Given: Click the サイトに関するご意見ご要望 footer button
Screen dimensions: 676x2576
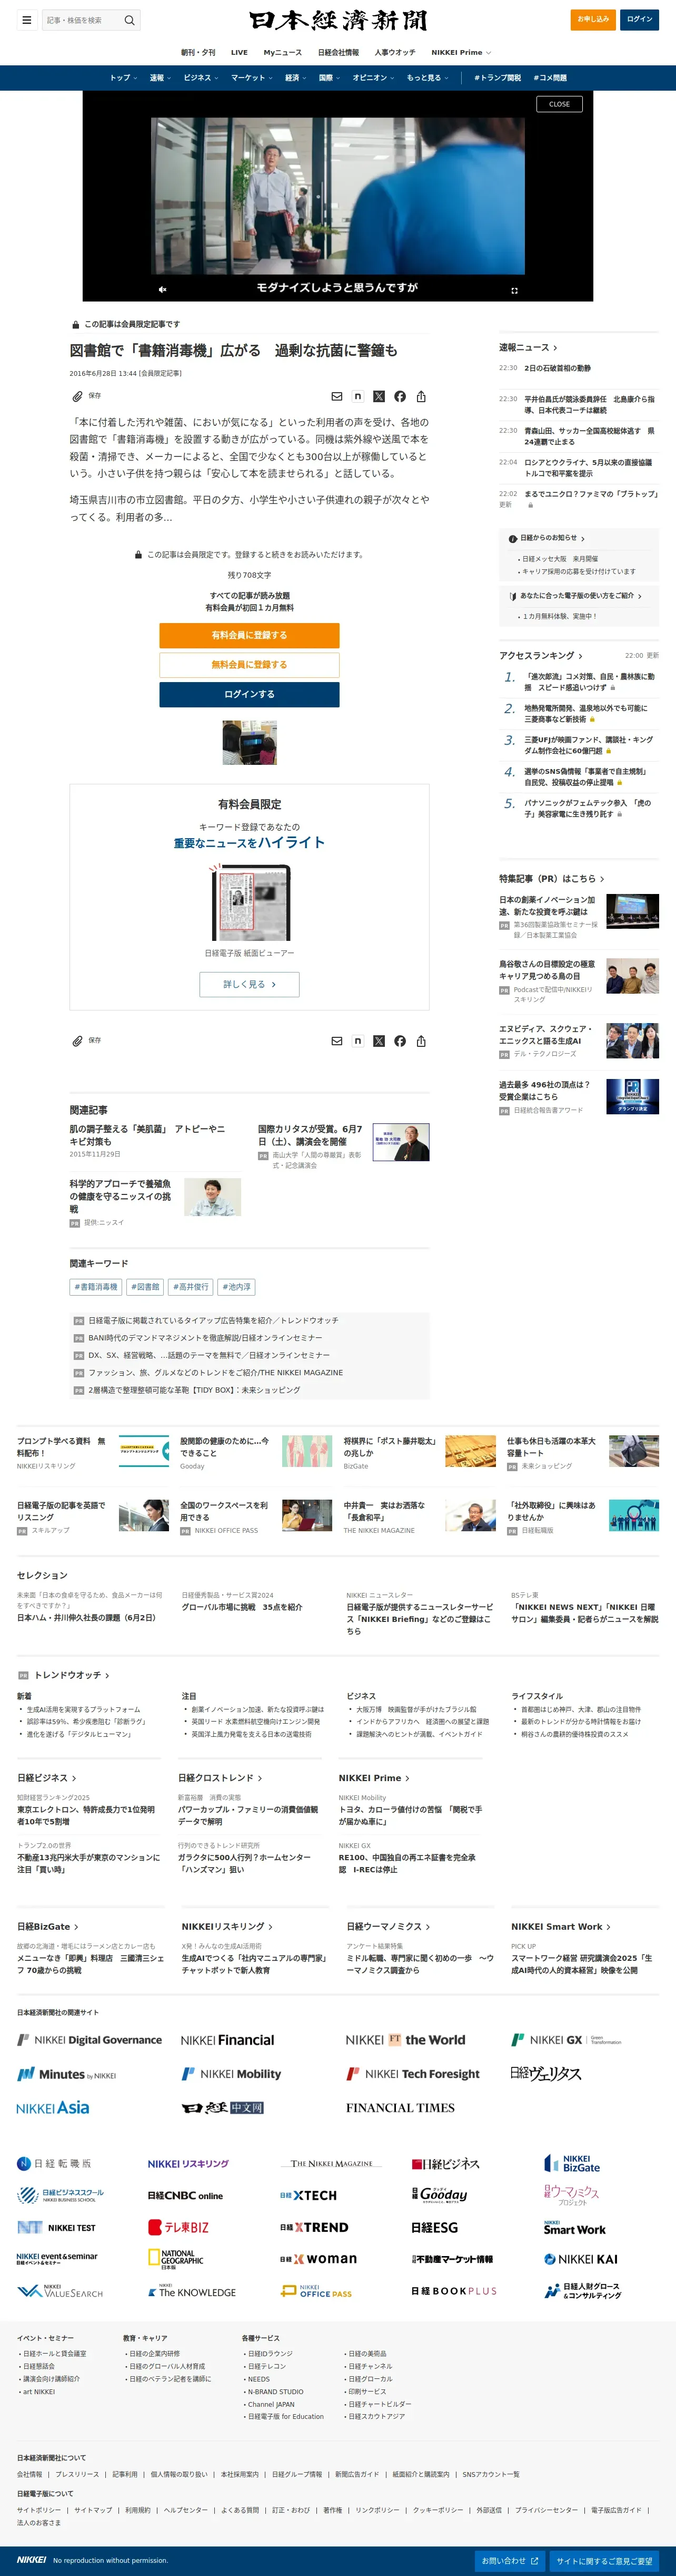Looking at the screenshot, I should (604, 2561).
